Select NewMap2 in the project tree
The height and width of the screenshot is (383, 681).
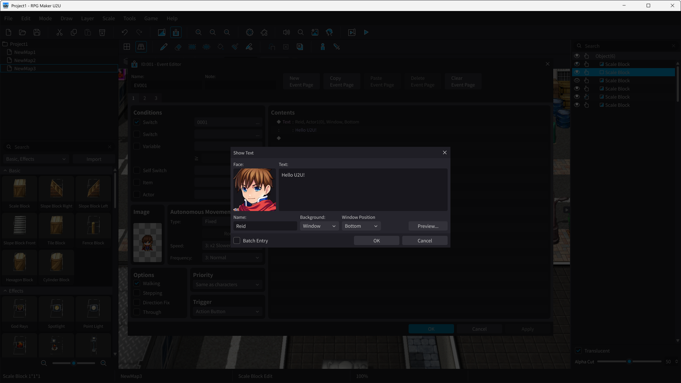pyautogui.click(x=25, y=60)
